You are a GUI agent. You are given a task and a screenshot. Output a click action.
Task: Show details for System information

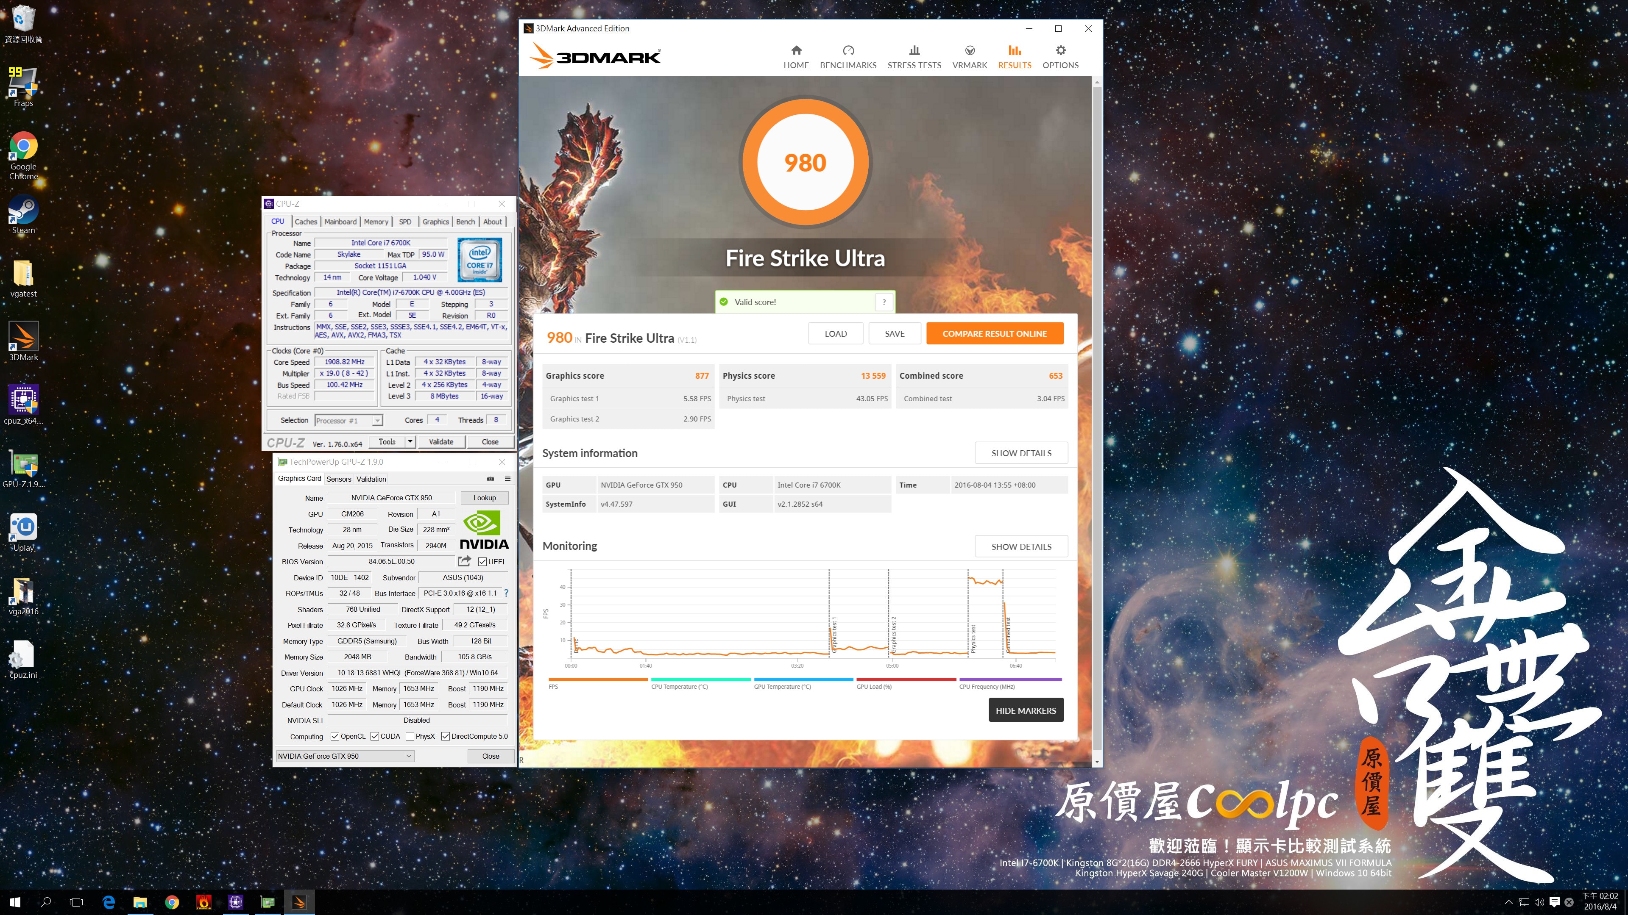(x=1021, y=453)
